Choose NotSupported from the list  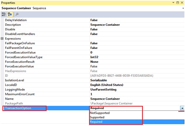100,113
